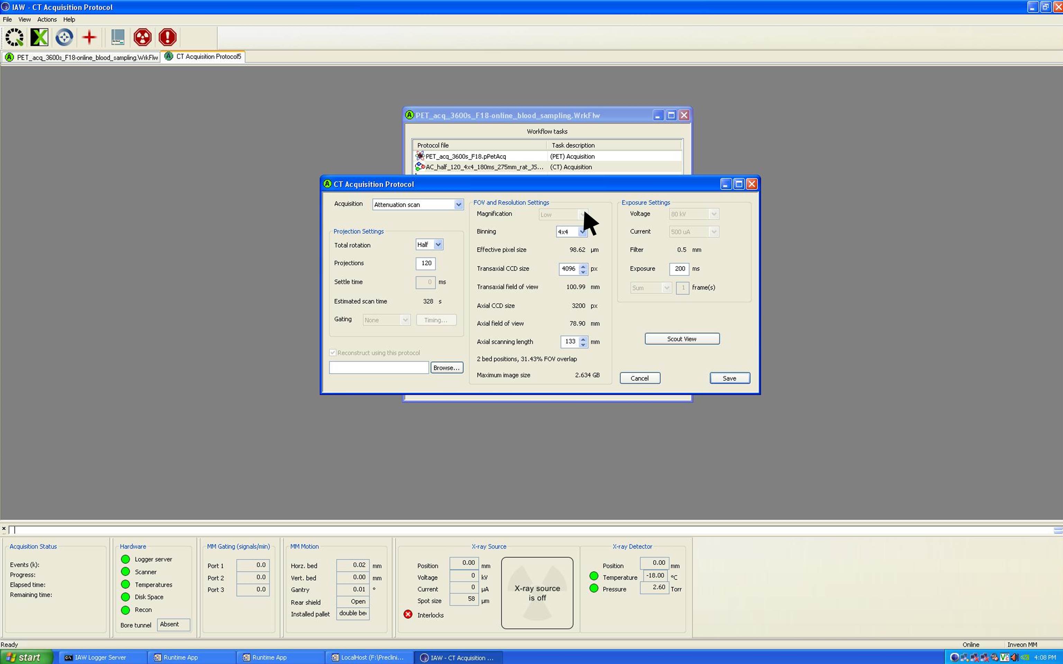Decrease Axial scanning length with down arrow
Screen dimensions: 1063x664
tap(583, 344)
